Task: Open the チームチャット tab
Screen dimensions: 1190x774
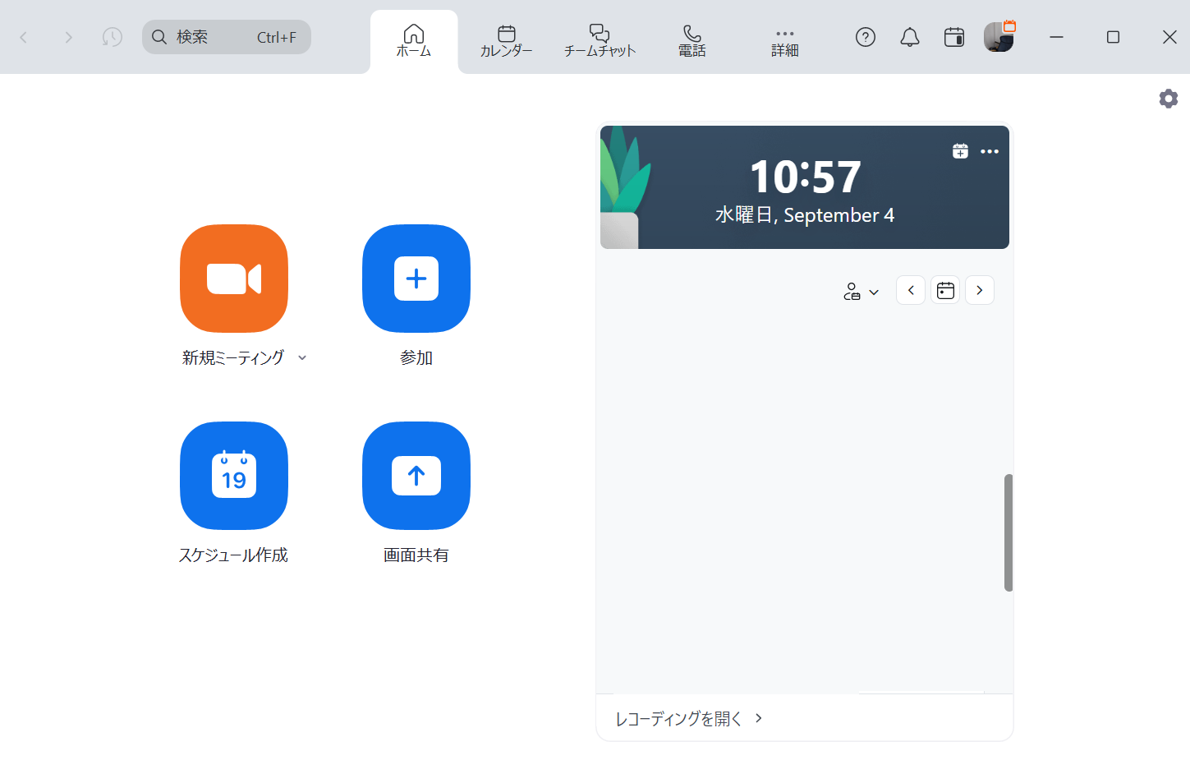Action: (600, 40)
